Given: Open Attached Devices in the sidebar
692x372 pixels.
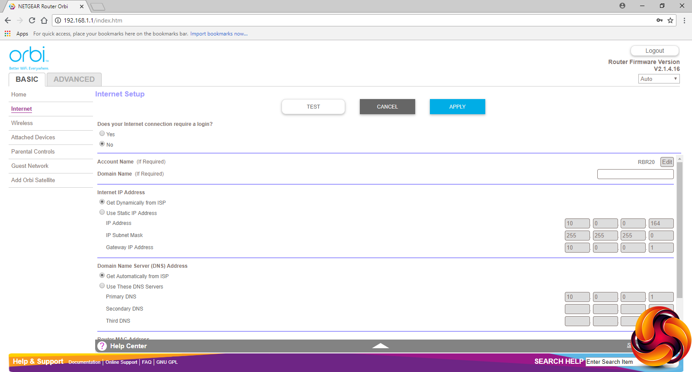Looking at the screenshot, I should click(33, 138).
